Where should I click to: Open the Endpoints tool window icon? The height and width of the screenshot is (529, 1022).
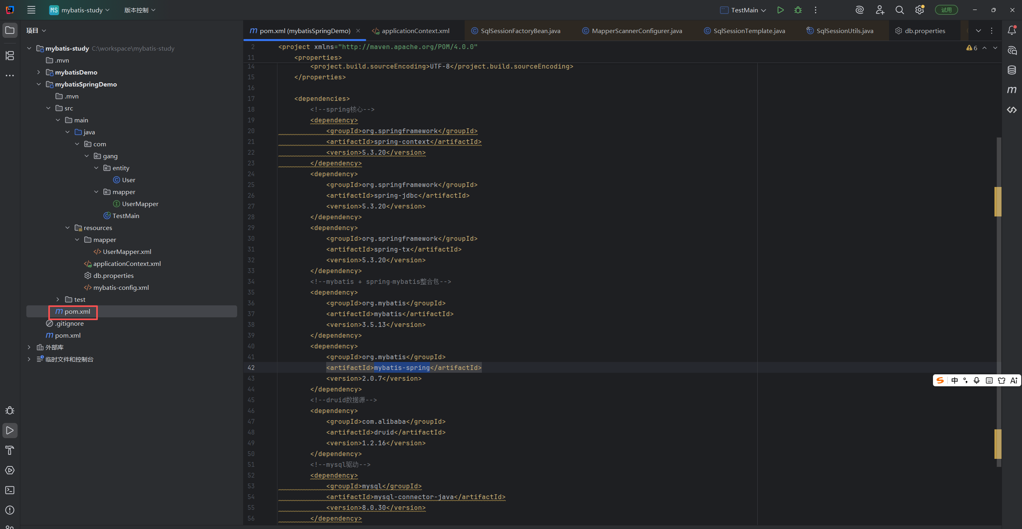click(x=1012, y=110)
